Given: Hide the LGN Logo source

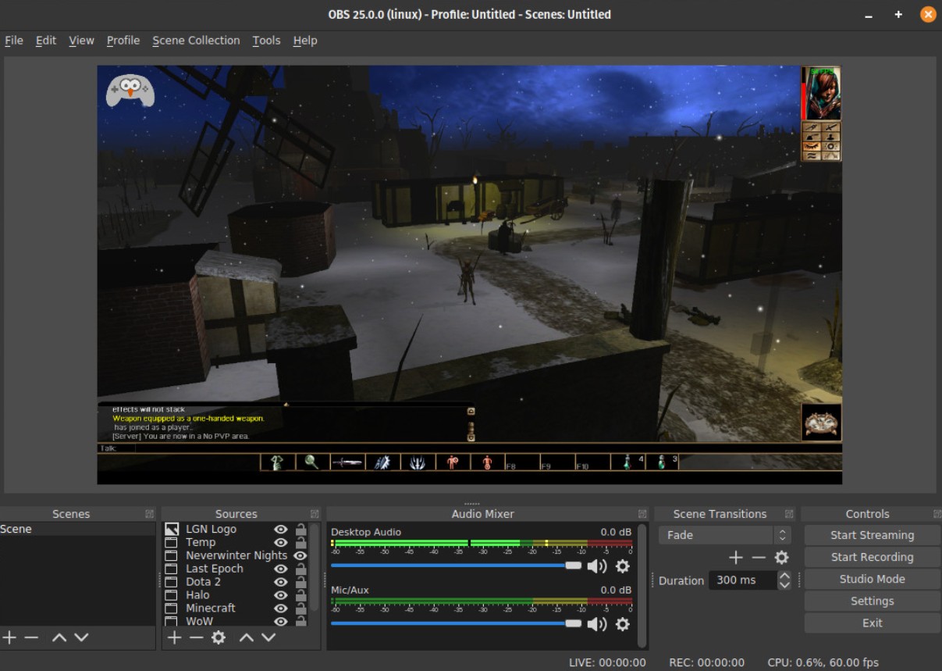Looking at the screenshot, I should click(280, 530).
